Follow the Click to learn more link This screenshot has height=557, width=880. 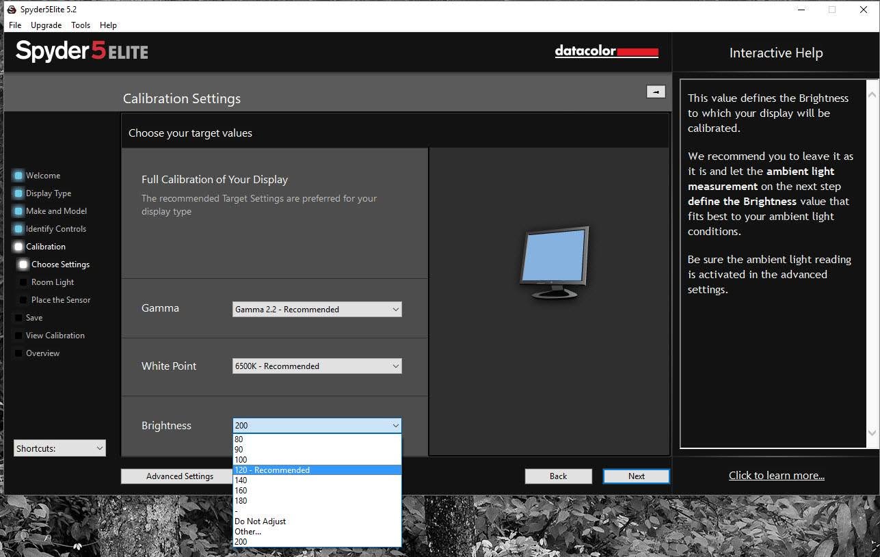(x=777, y=476)
